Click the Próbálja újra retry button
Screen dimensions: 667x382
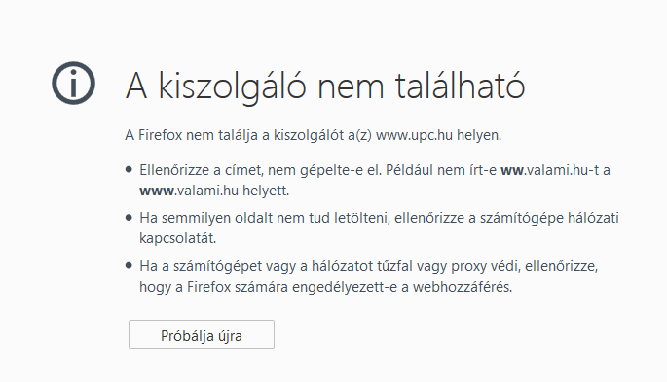pyautogui.click(x=202, y=334)
